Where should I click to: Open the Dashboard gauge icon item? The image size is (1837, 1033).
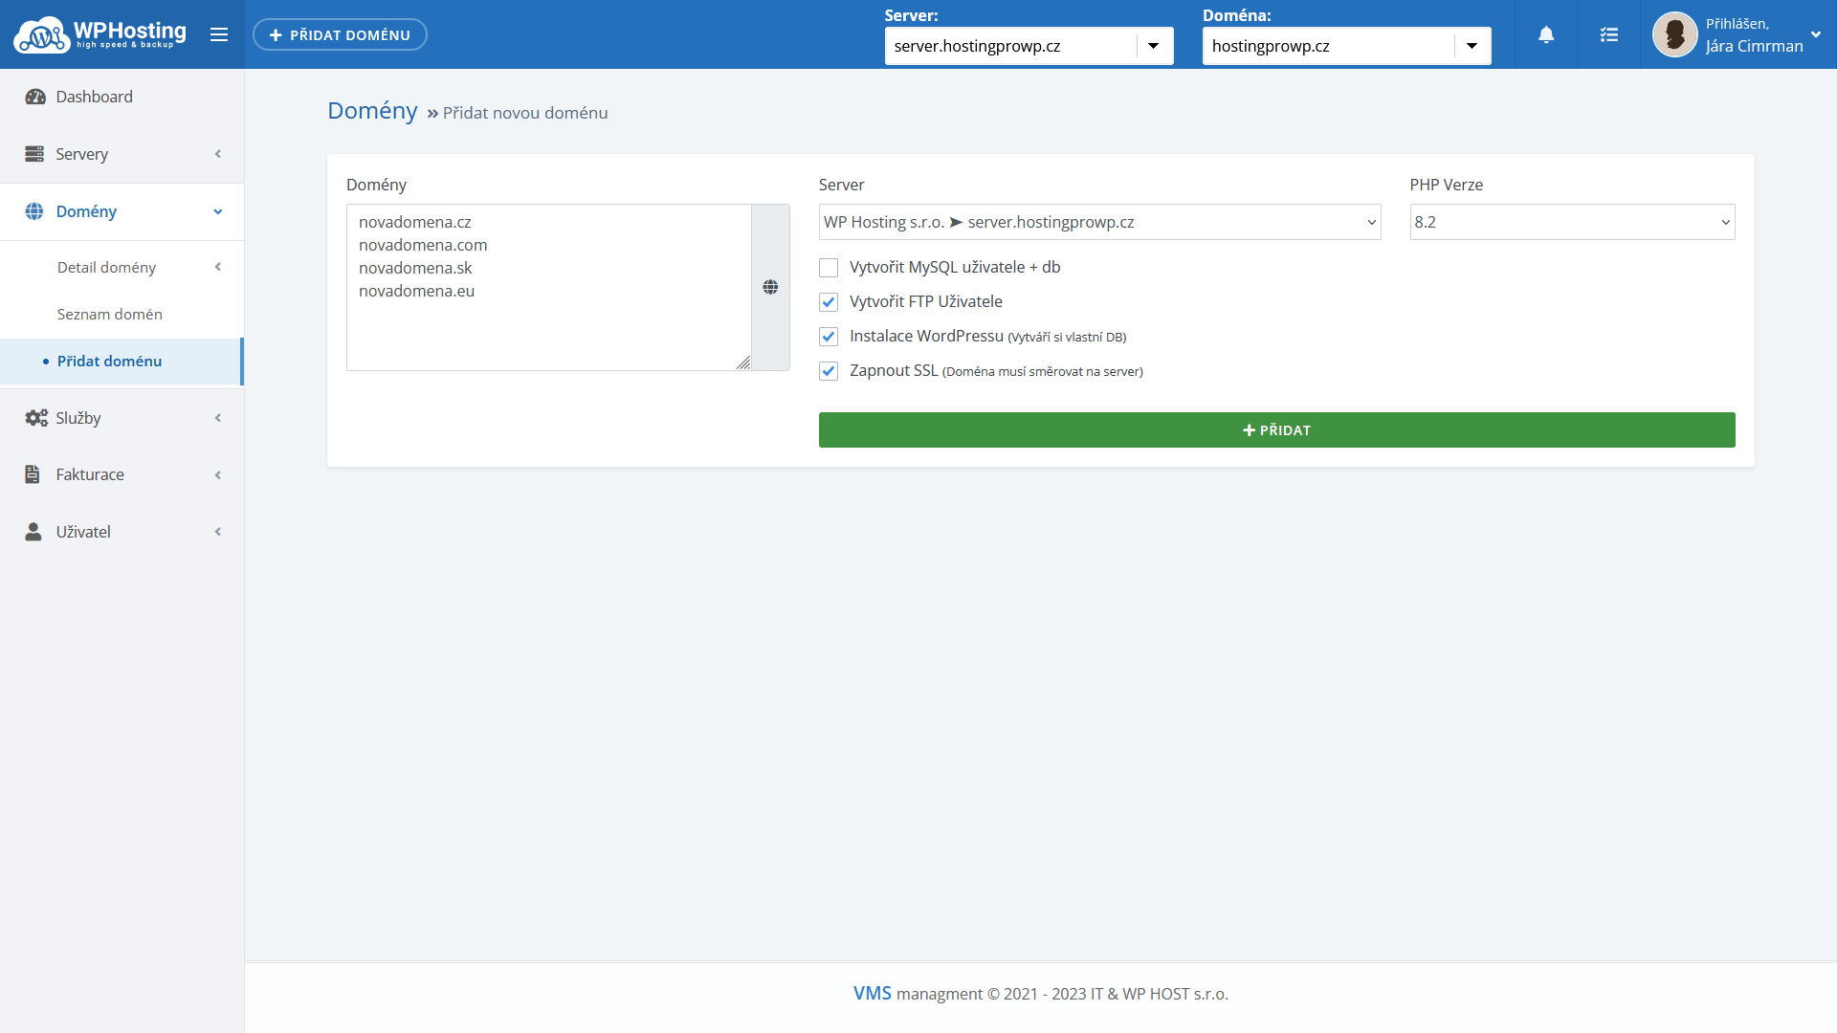tap(35, 97)
